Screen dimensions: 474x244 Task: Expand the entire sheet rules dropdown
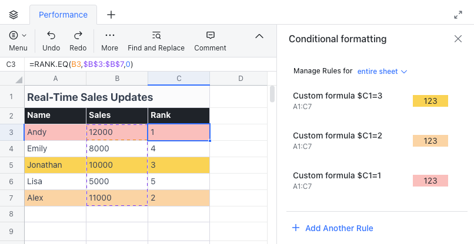(382, 72)
